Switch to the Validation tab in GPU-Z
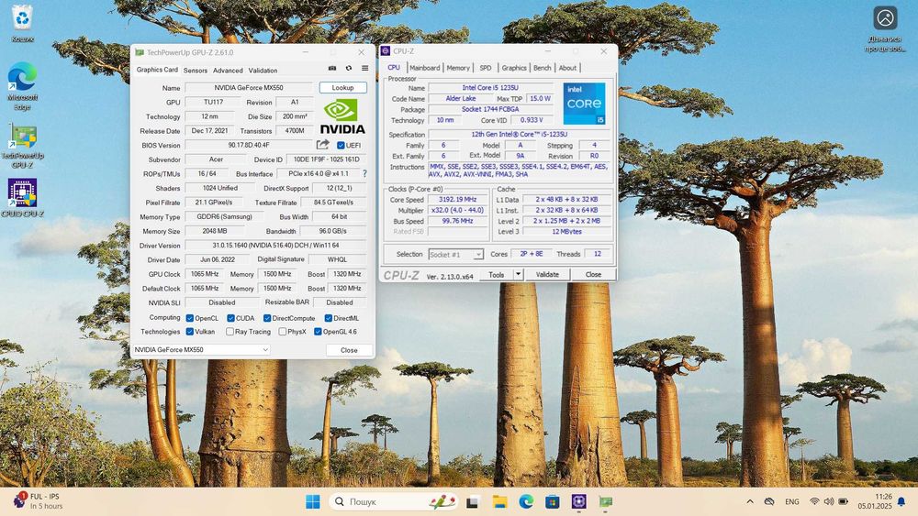Image resolution: width=918 pixels, height=516 pixels. coord(263,71)
